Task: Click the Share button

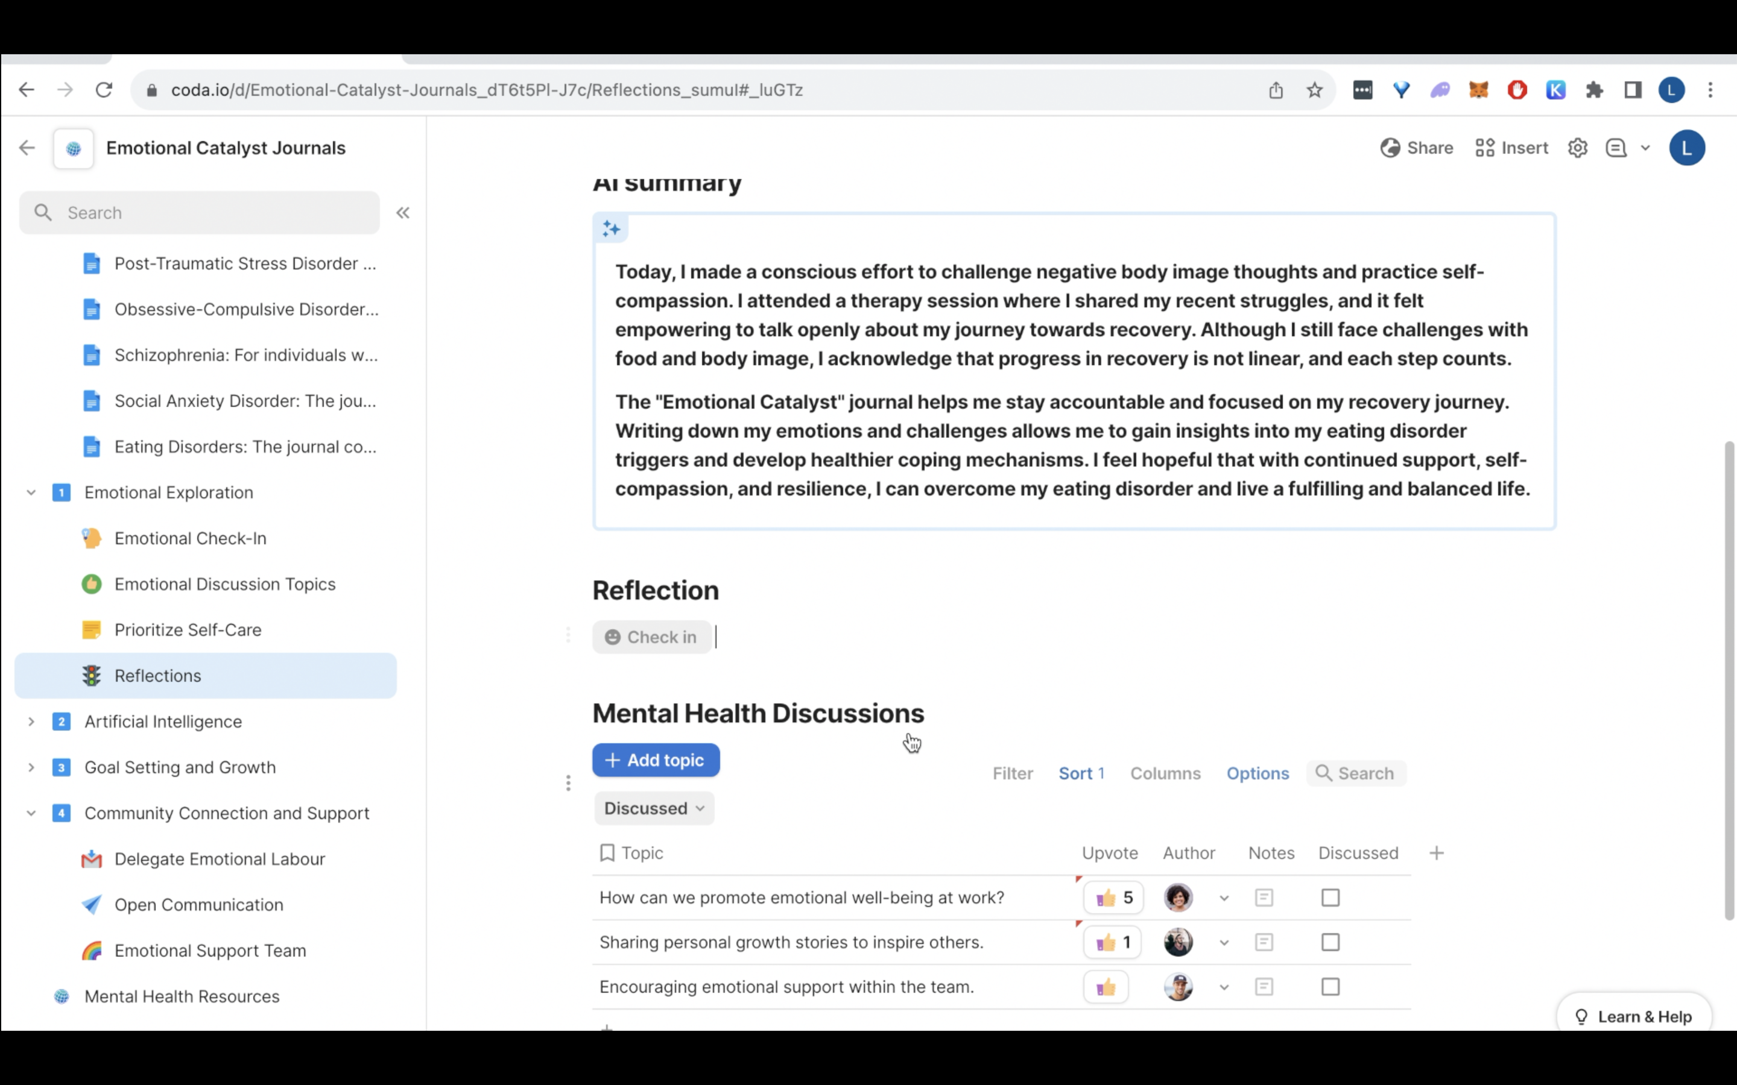Action: tap(1416, 148)
